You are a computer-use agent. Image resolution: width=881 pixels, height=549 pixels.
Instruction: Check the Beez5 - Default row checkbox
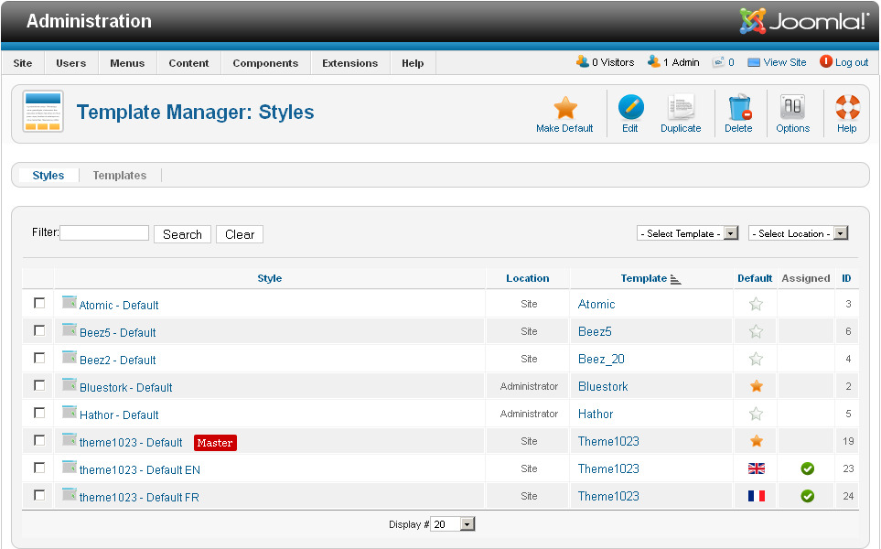39,330
